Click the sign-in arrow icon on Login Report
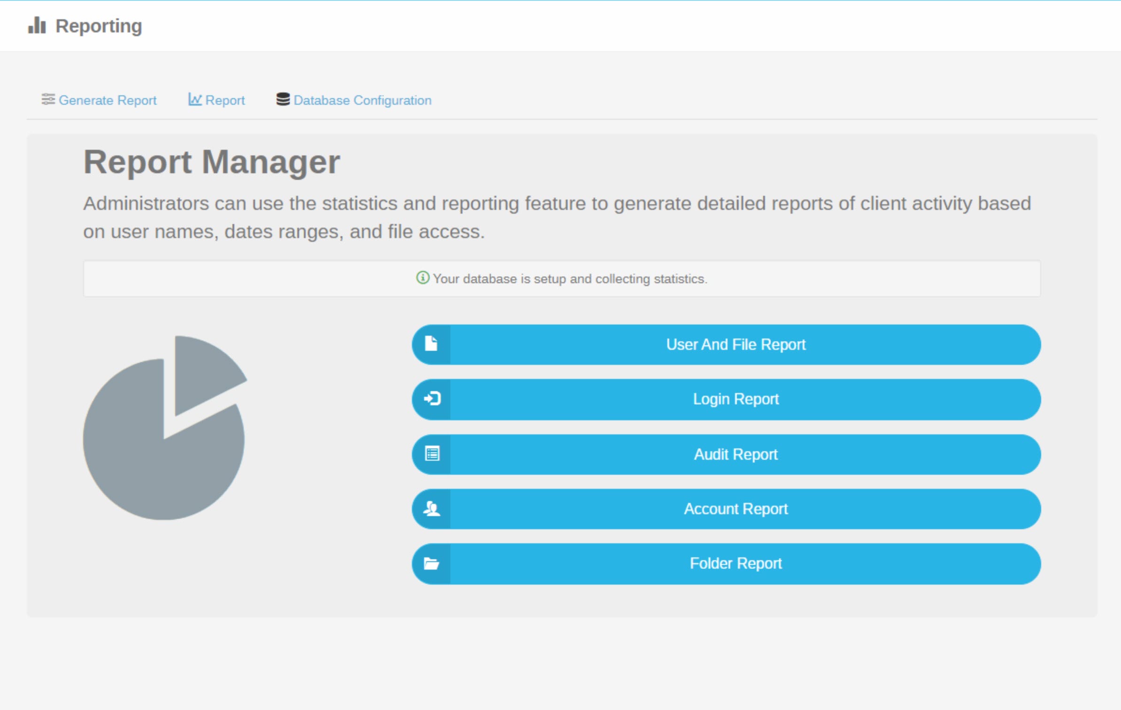The width and height of the screenshot is (1121, 710). (432, 399)
